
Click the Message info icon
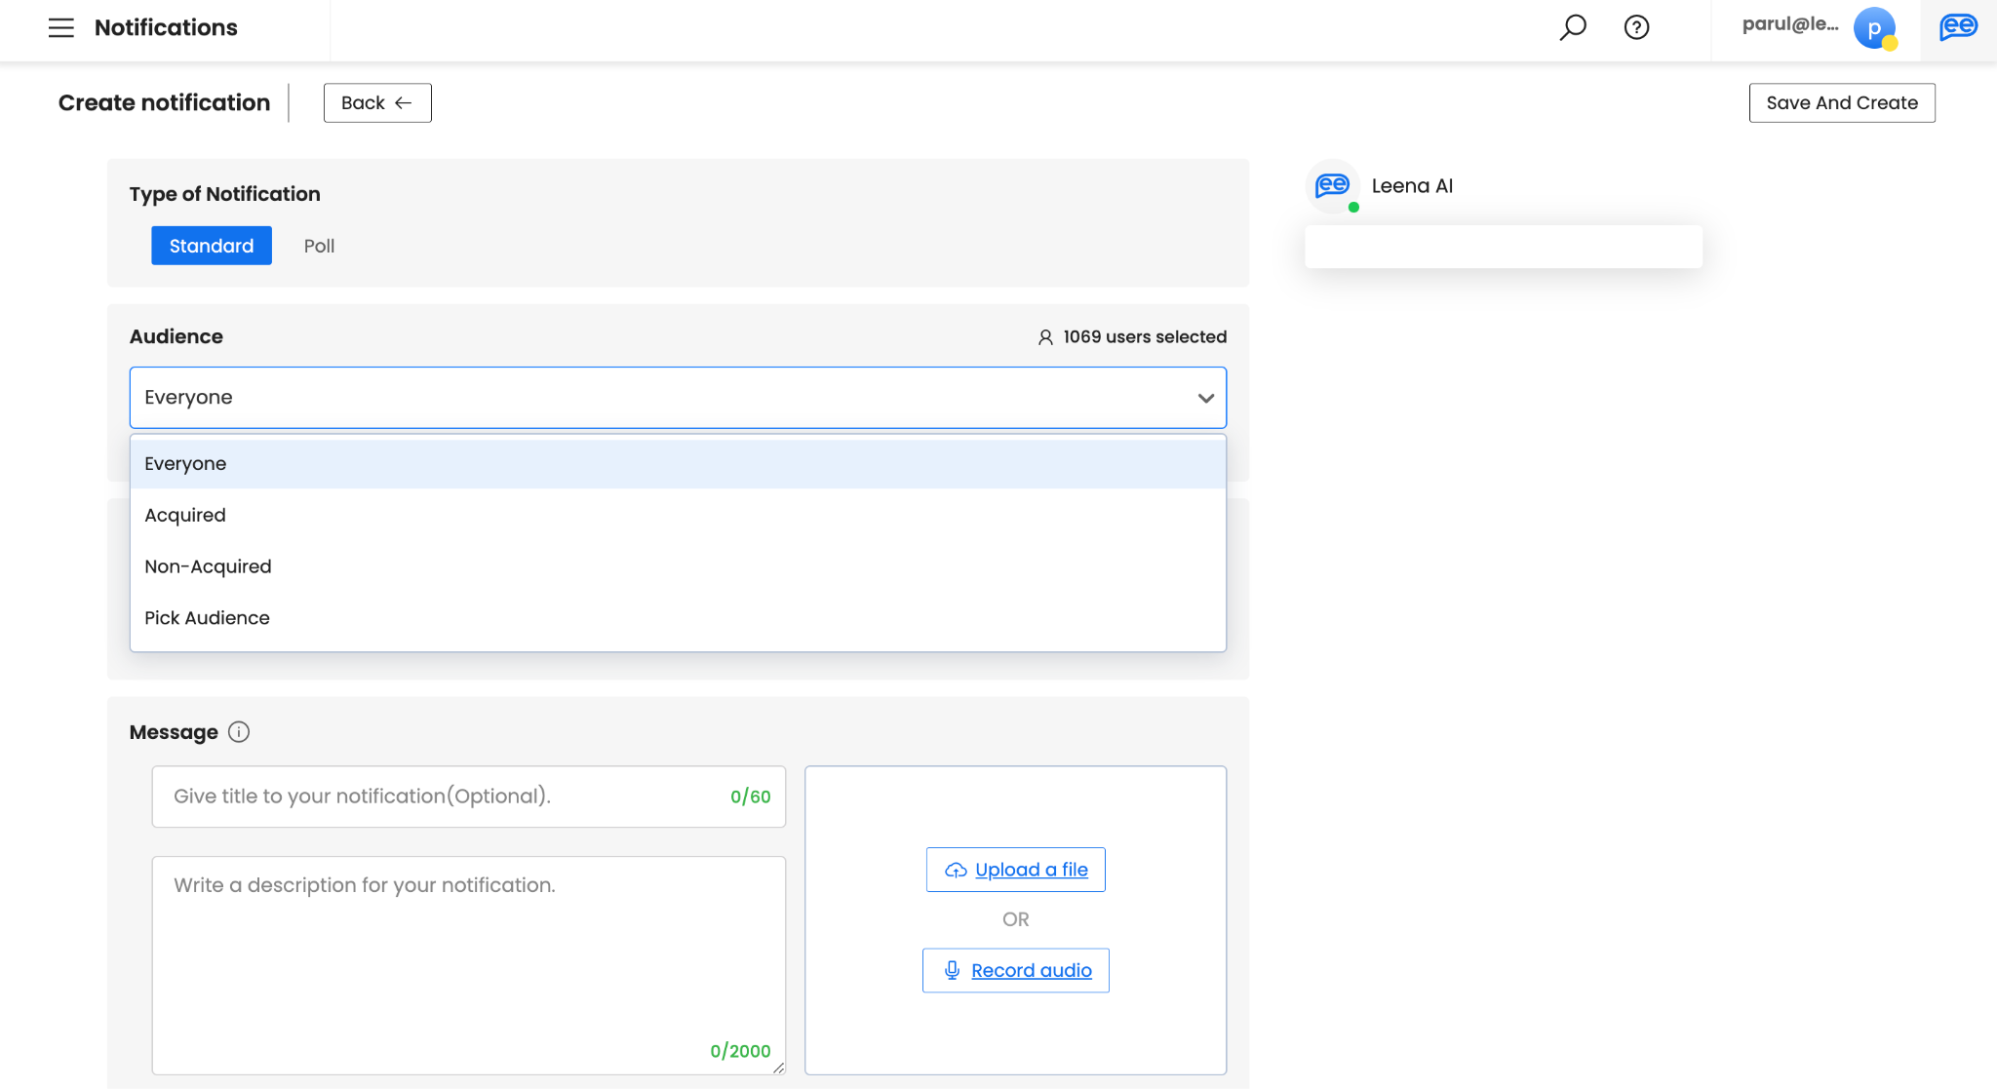pos(239,732)
